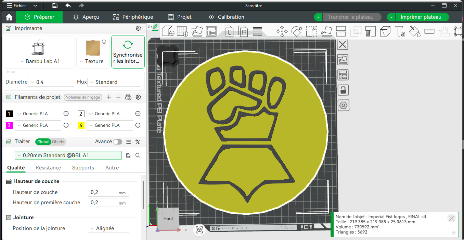Open plate settings hexagon icon
This screenshot has width=464, height=240.
click(x=343, y=105)
